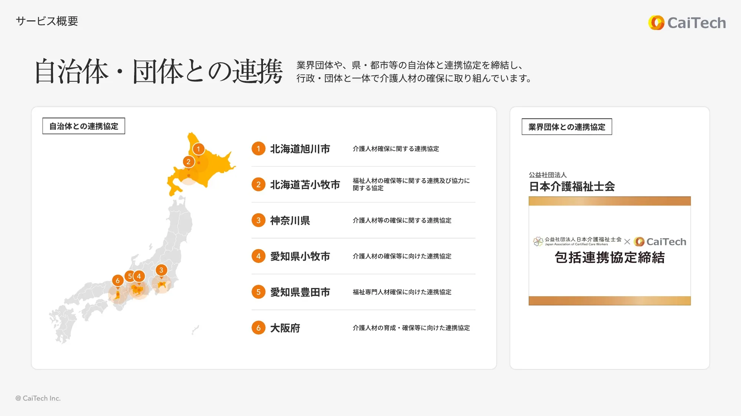The width and height of the screenshot is (741, 416).
Task: Click the 日本介護福祉士会 organization name
Action: pos(572,186)
